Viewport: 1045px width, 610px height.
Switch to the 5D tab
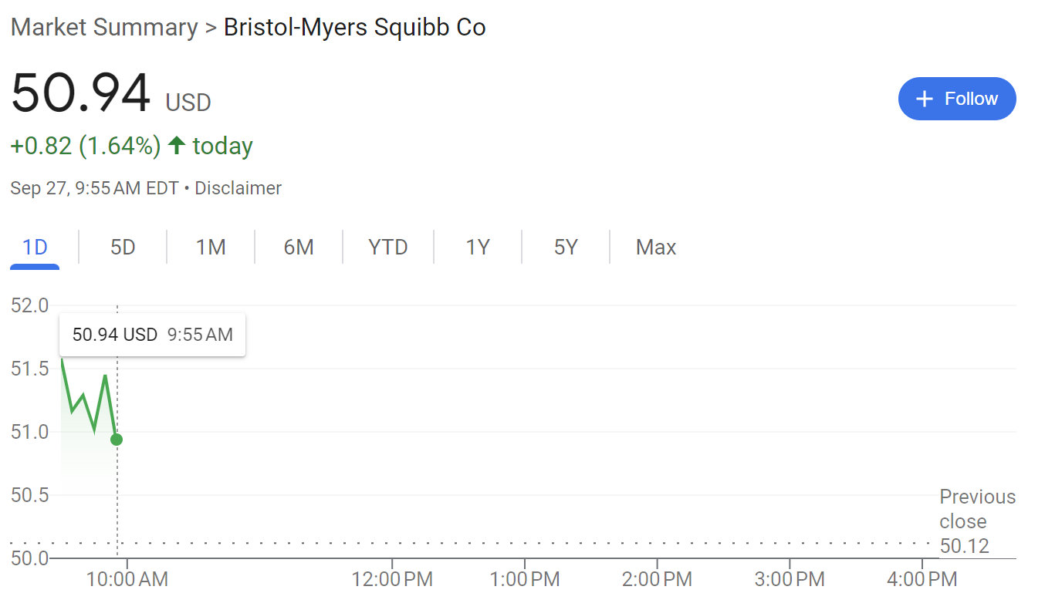[123, 248]
